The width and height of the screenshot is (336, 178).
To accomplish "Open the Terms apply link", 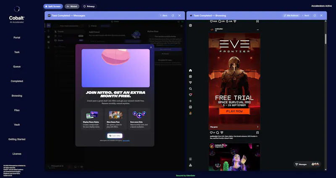I will pos(126,141).
